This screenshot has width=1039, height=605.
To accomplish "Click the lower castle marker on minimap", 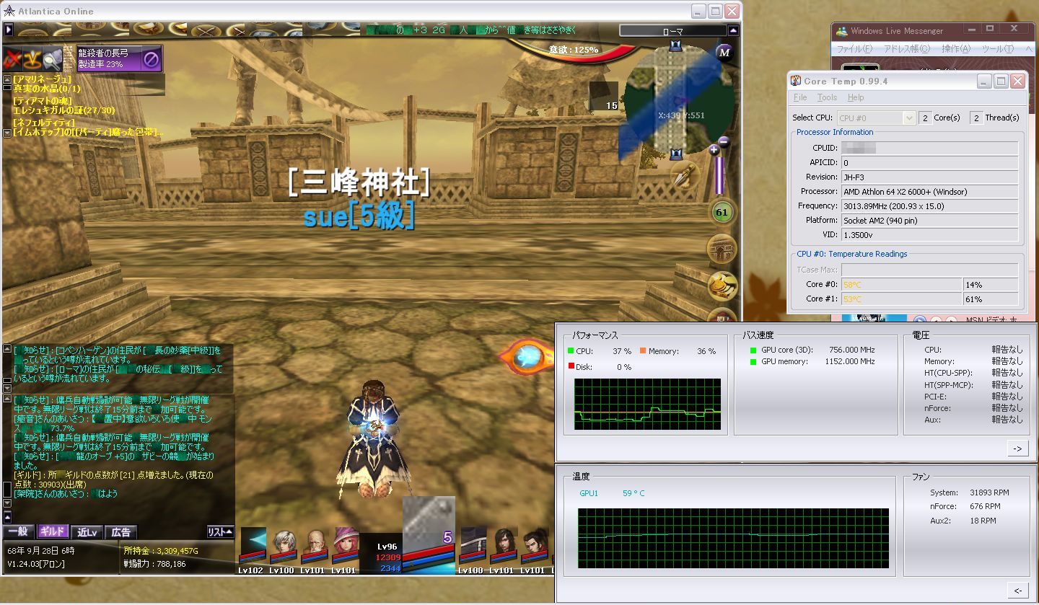I will click(676, 153).
